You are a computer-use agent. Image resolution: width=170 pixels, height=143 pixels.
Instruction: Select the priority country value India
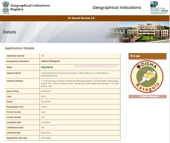click(x=43, y=112)
